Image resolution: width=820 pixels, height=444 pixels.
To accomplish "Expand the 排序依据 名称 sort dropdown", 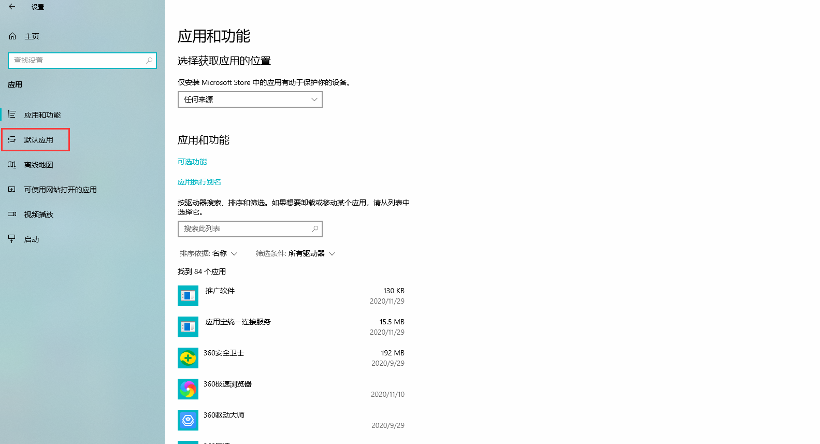I will pos(208,253).
